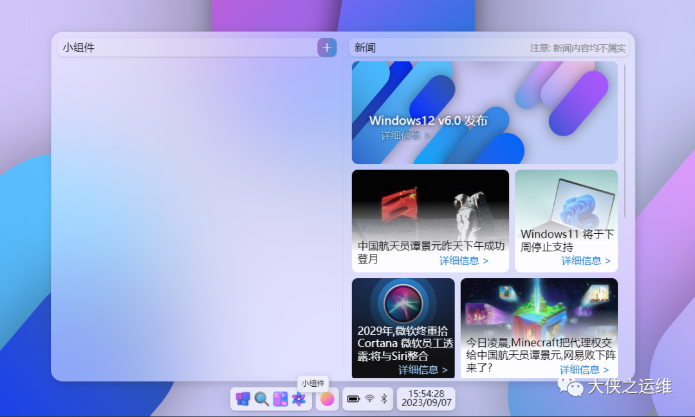
Task: Open details link on Cortana Siri news
Action: pyautogui.click(x=423, y=369)
